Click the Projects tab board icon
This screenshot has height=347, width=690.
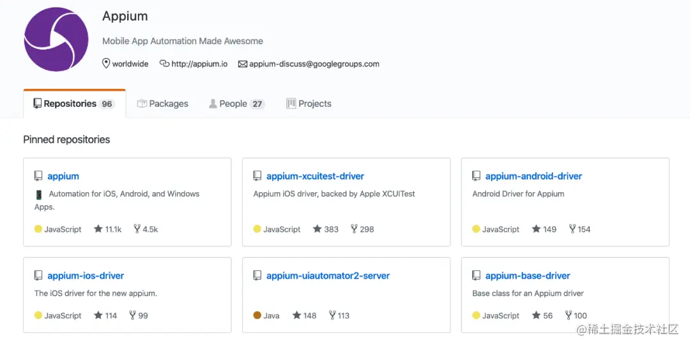tap(291, 104)
